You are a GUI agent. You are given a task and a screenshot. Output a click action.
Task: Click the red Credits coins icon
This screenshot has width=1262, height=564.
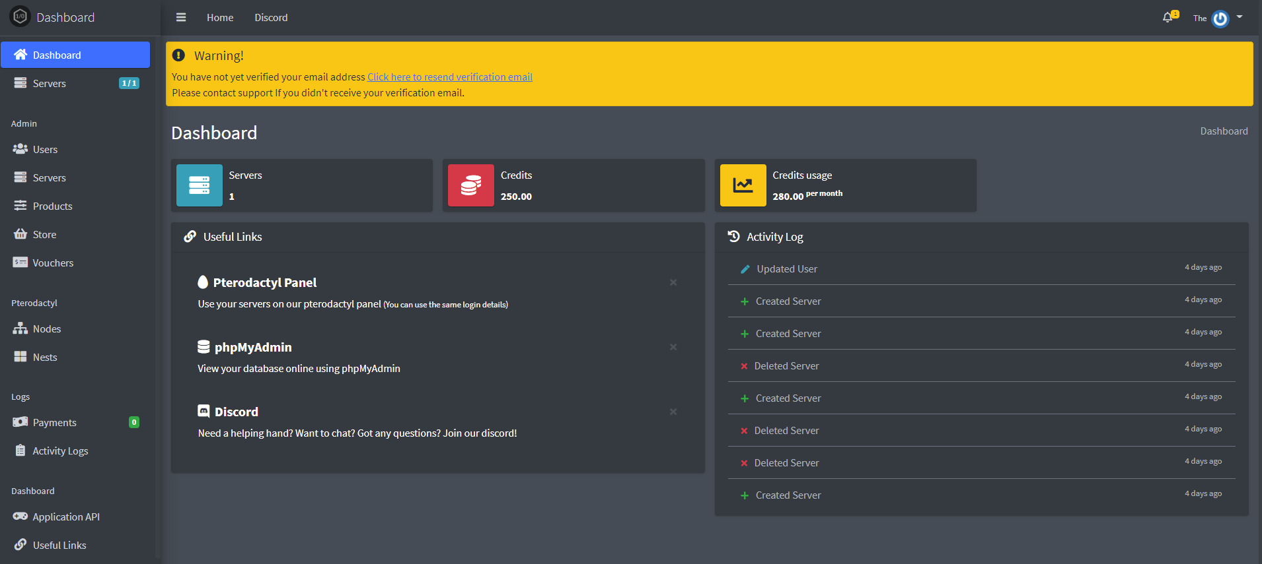(x=471, y=185)
